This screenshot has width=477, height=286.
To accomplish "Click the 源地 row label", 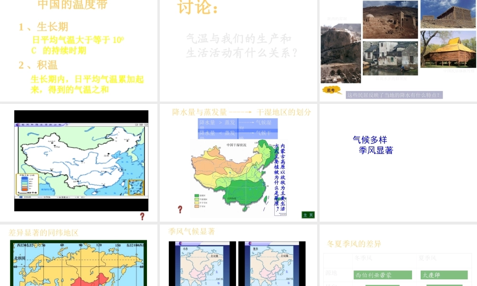I will [x=331, y=273].
